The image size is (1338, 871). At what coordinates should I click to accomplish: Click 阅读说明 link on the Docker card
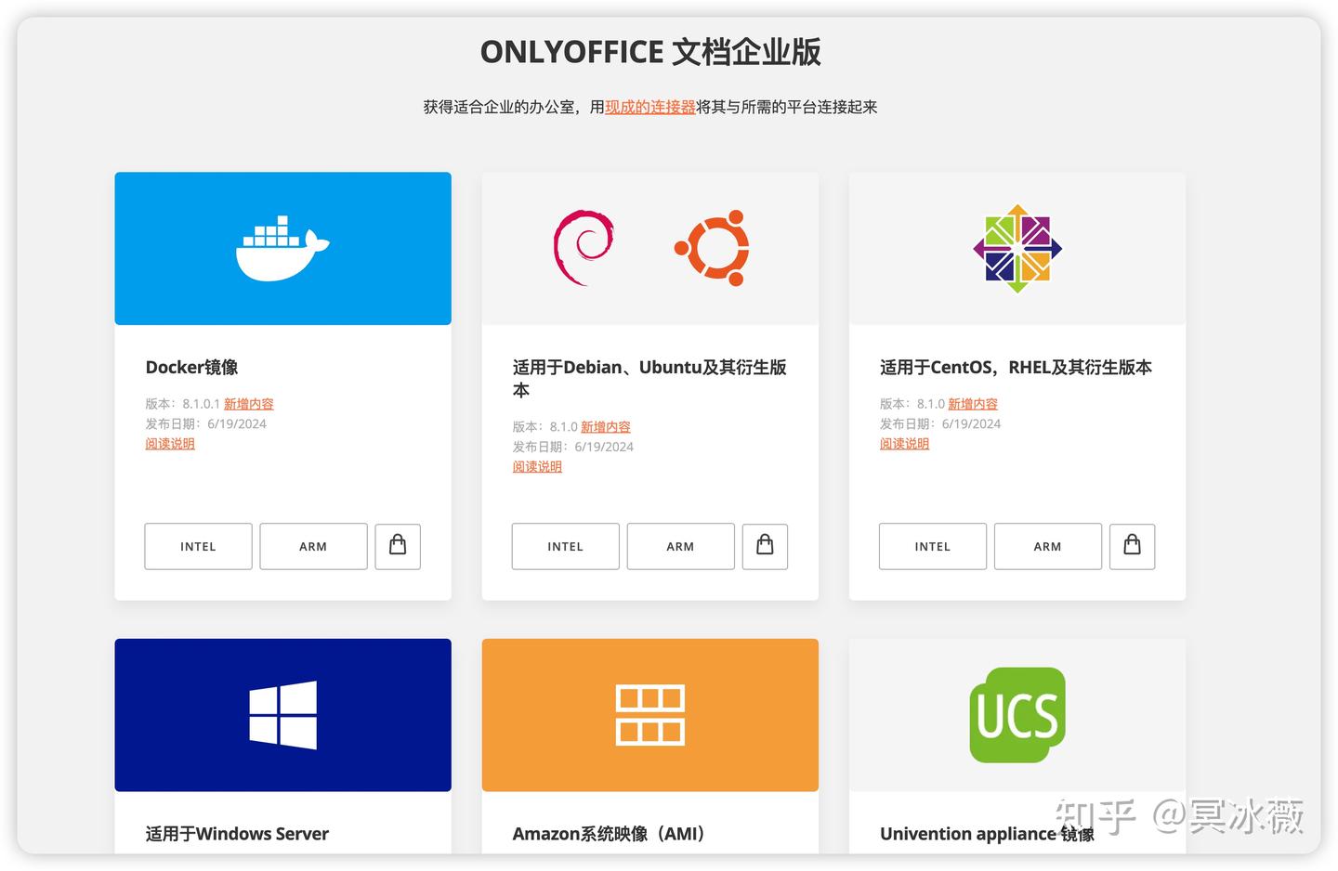coord(170,443)
